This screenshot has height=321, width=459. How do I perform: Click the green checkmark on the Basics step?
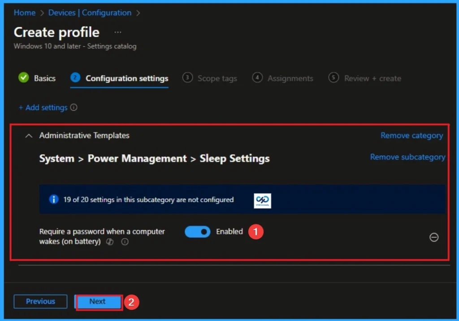pos(24,78)
